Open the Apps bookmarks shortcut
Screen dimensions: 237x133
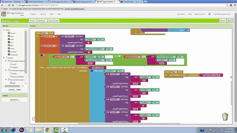pos(4,9)
